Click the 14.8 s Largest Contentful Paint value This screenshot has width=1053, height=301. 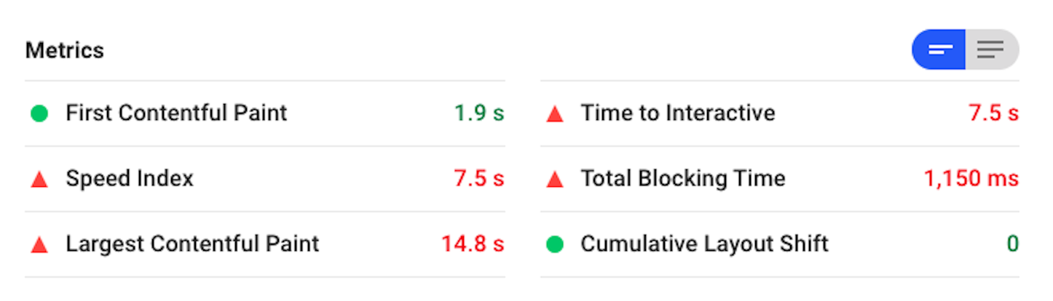(x=472, y=244)
